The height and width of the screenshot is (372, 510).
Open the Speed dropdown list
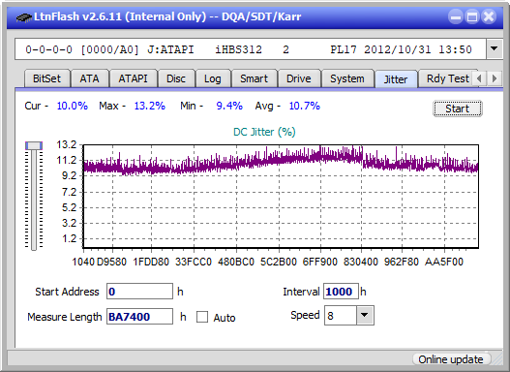coord(365,315)
